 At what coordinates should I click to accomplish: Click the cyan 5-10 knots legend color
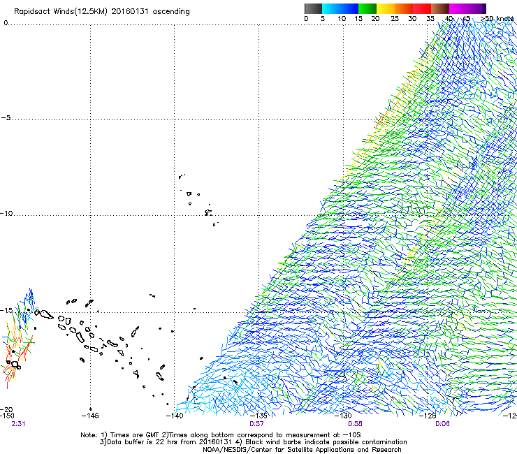(331, 8)
